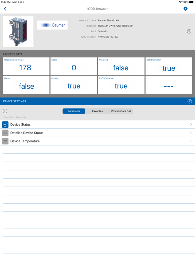Expand Device Temperature via its right chevron
Image resolution: width=195 pixels, height=261 pixels.
(191, 141)
